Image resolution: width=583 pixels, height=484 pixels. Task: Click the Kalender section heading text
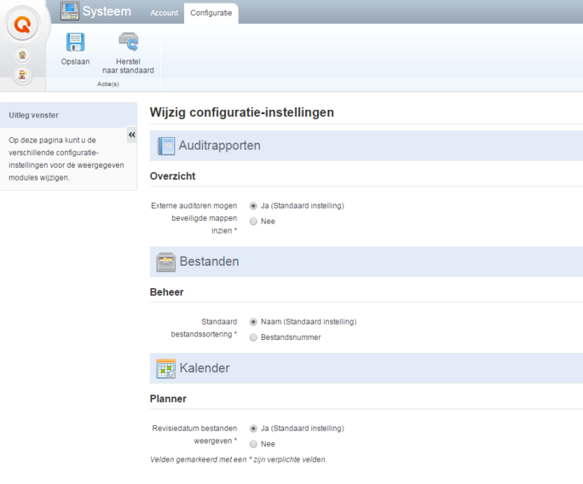[x=204, y=368]
